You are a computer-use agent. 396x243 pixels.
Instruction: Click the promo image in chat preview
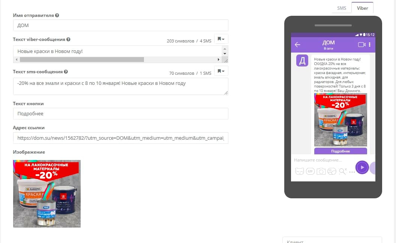pyautogui.click(x=340, y=120)
